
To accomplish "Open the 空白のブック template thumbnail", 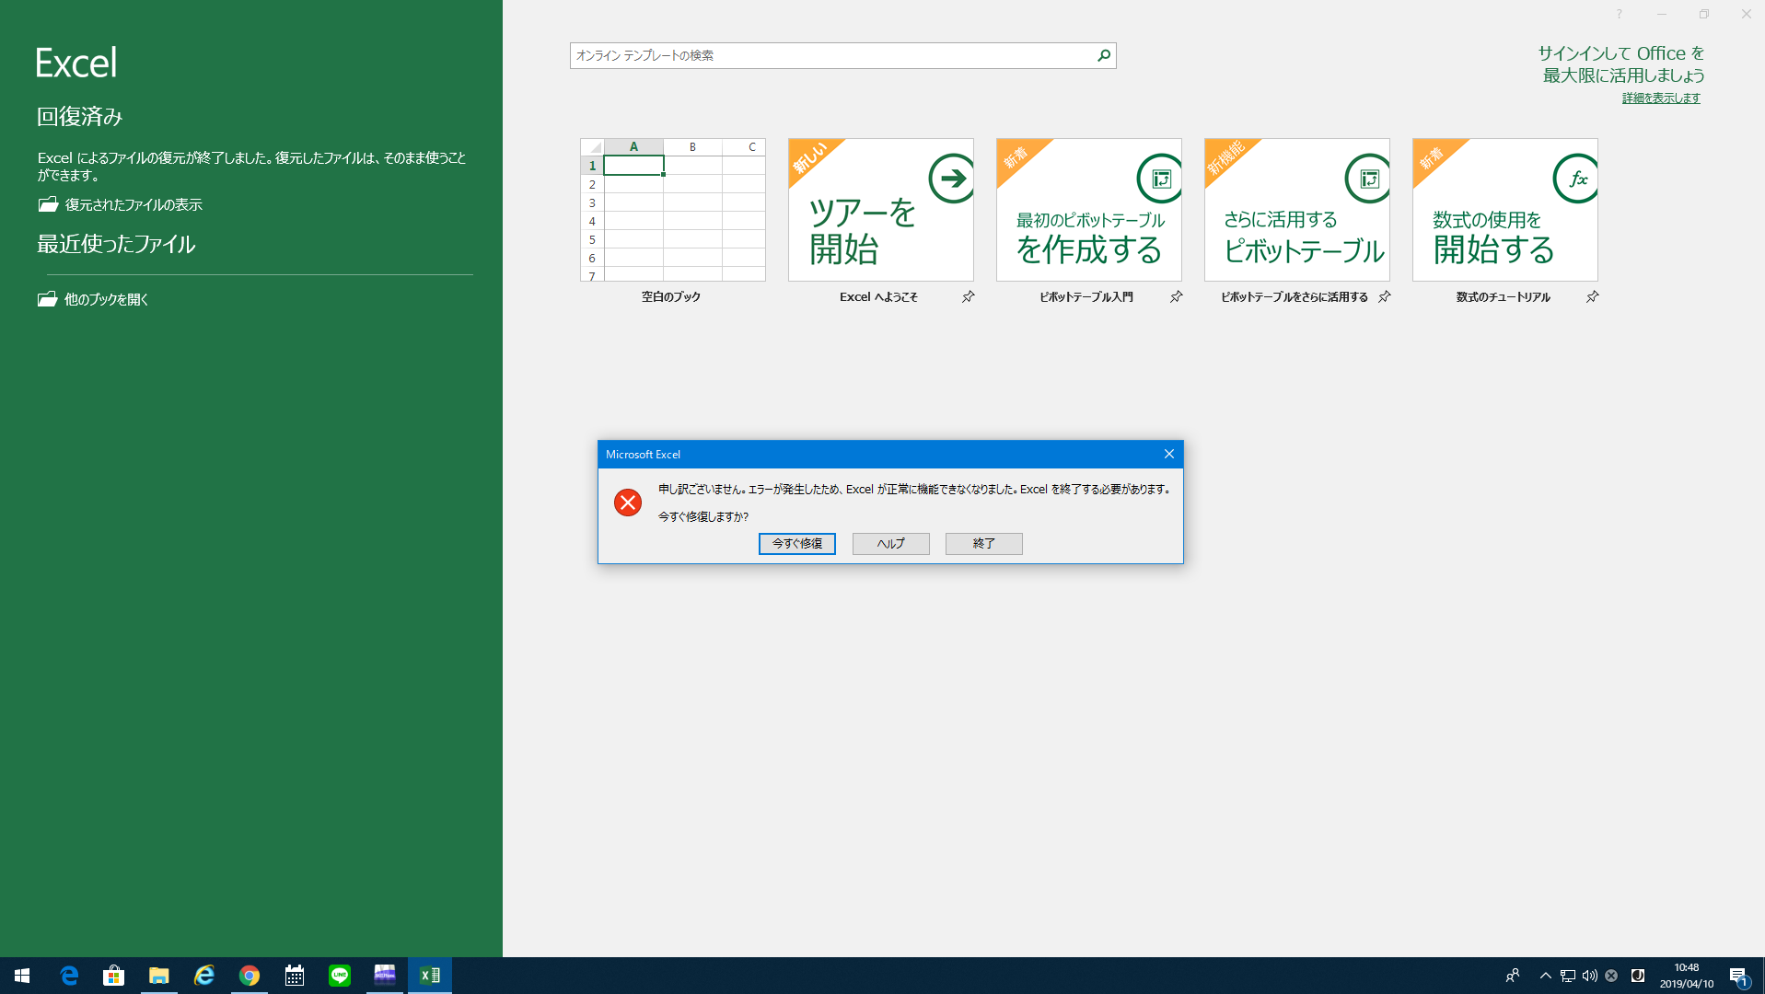I will point(673,210).
